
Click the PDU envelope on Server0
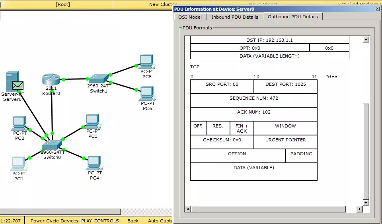click(18, 86)
